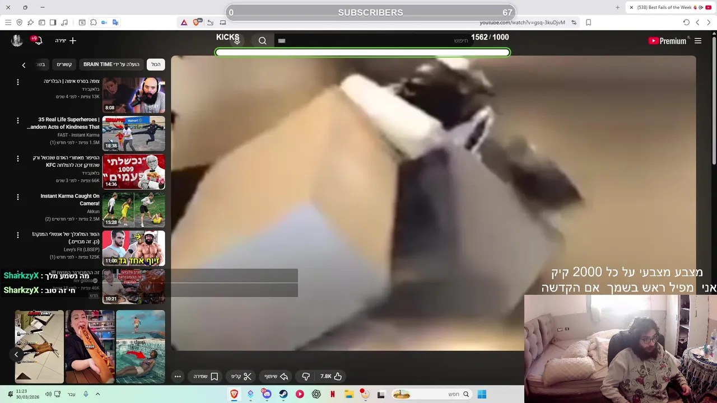Open the 35 Real Life Superheroes thumbnail
The width and height of the screenshot is (717, 403).
[133, 133]
